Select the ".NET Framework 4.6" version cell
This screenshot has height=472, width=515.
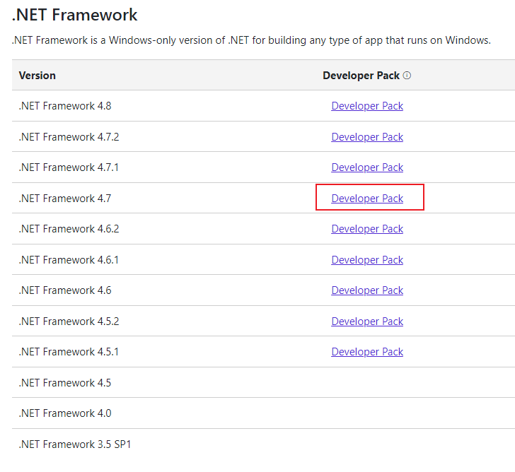65,290
